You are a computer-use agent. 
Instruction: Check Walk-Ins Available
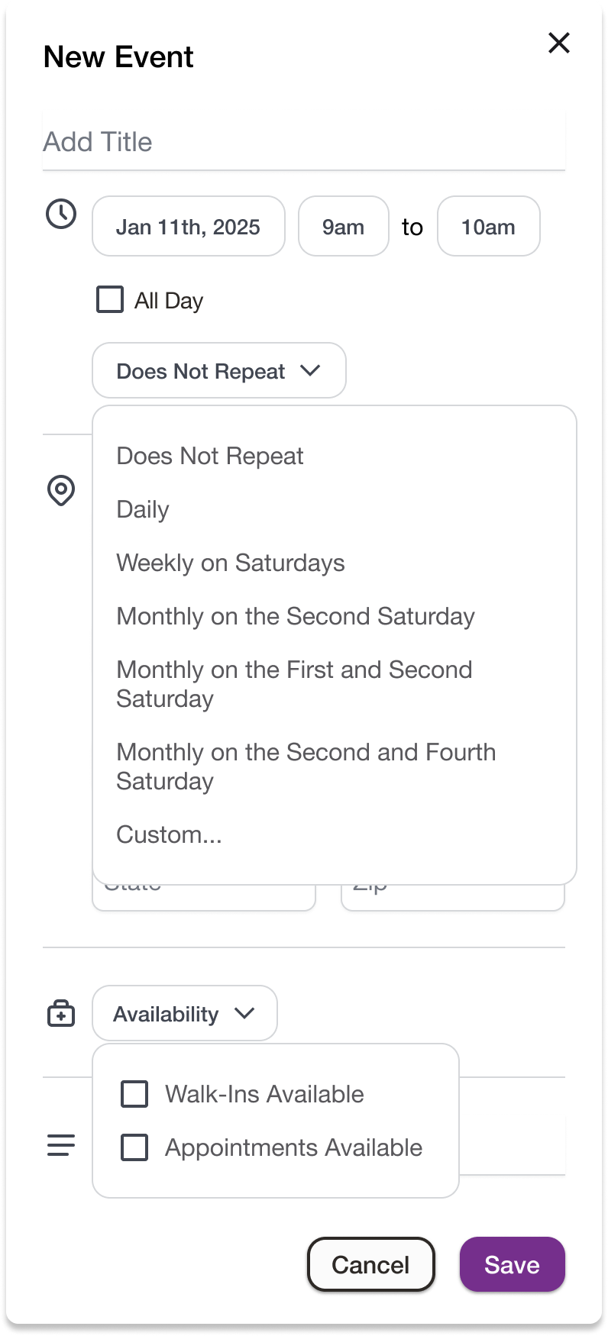pyautogui.click(x=134, y=1093)
